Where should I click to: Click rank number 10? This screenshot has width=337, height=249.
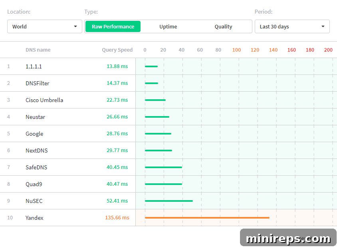tap(10, 217)
